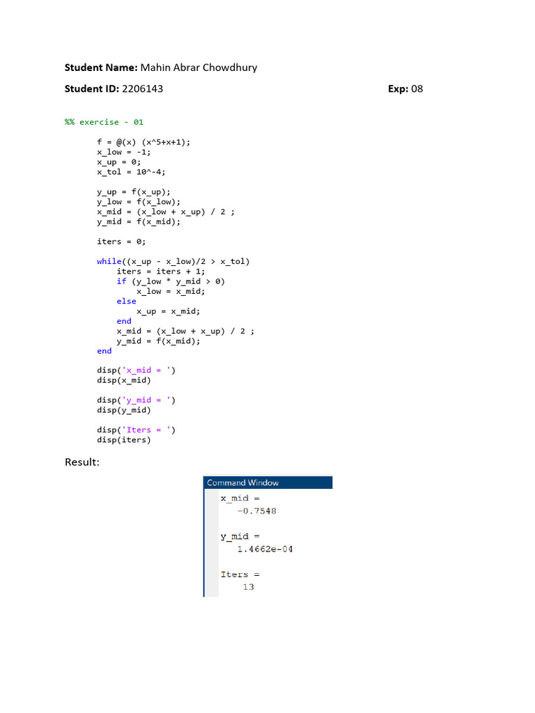Click the Student ID number 2206143

142,88
